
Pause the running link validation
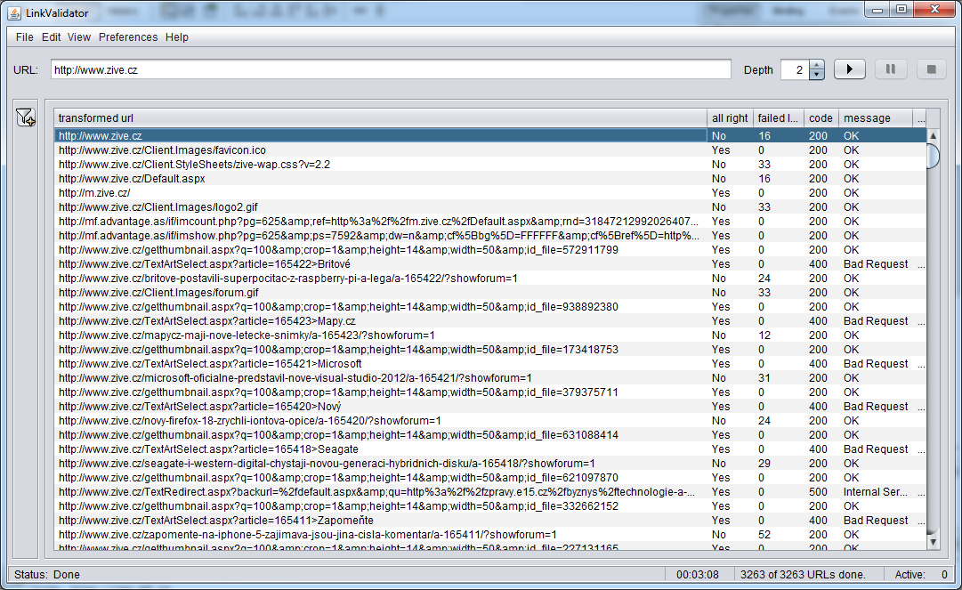click(x=890, y=69)
